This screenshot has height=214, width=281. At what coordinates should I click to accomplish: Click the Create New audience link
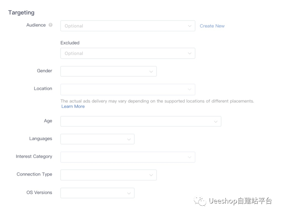coord(212,26)
